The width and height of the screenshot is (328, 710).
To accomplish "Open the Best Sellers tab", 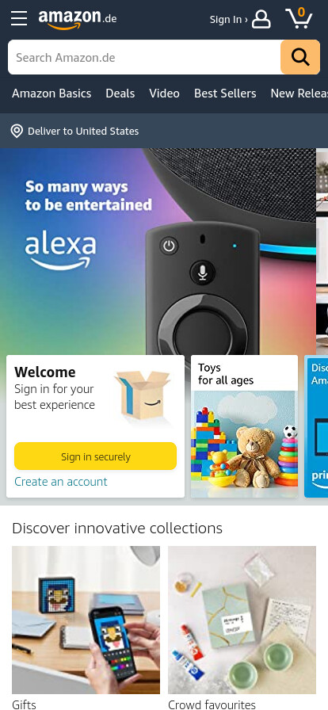I will 225,94.
